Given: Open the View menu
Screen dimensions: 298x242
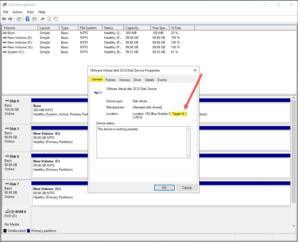Looking at the screenshot, I should 30,12.
